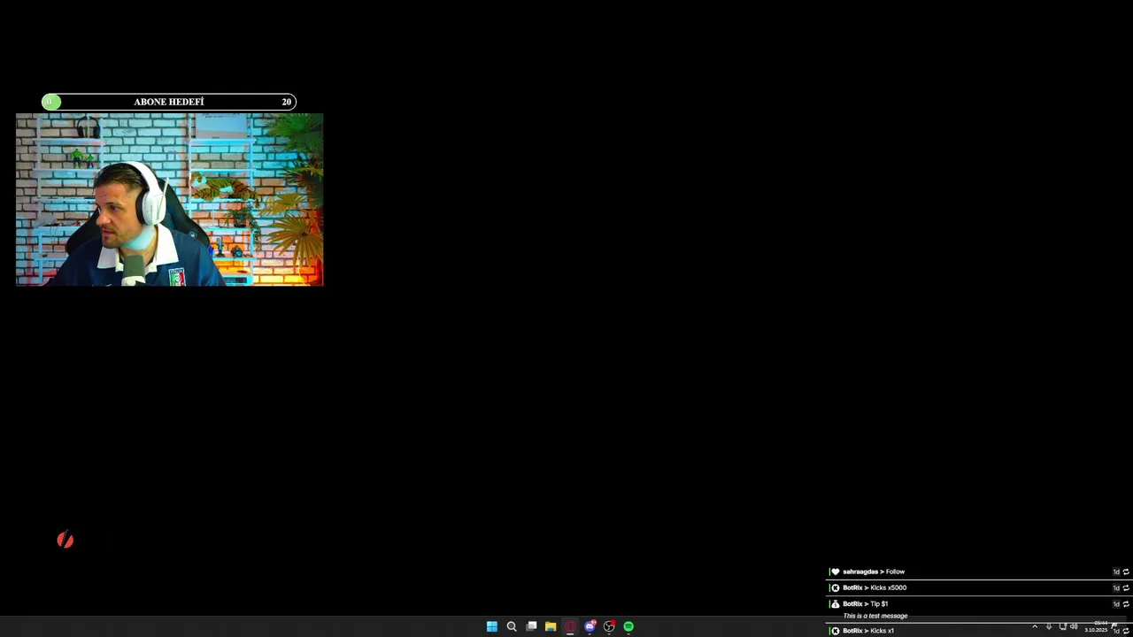
Task: Click Kick logo on Kicks x5000 event
Action: click(x=835, y=588)
